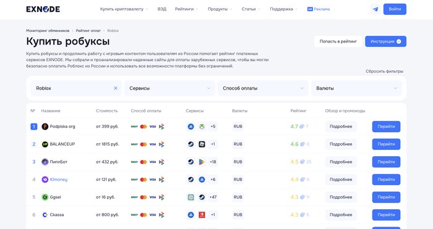Go to Мониторинг обменников breadcrumb
The width and height of the screenshot is (433, 229).
tap(48, 31)
